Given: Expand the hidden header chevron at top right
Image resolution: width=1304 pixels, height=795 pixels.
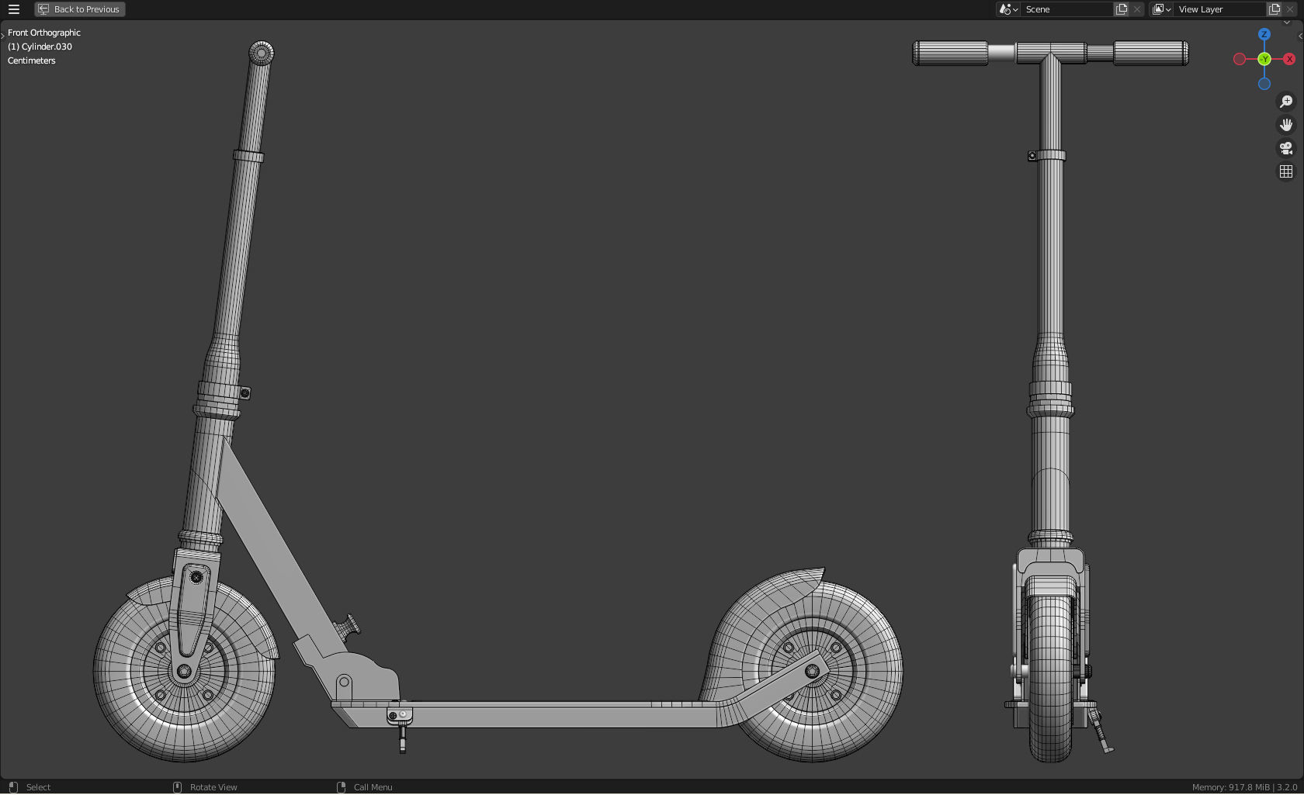Looking at the screenshot, I should [1287, 22].
